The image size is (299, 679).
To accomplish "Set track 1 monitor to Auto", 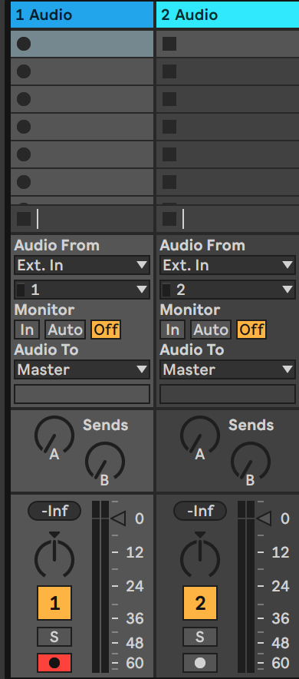I will pos(65,330).
